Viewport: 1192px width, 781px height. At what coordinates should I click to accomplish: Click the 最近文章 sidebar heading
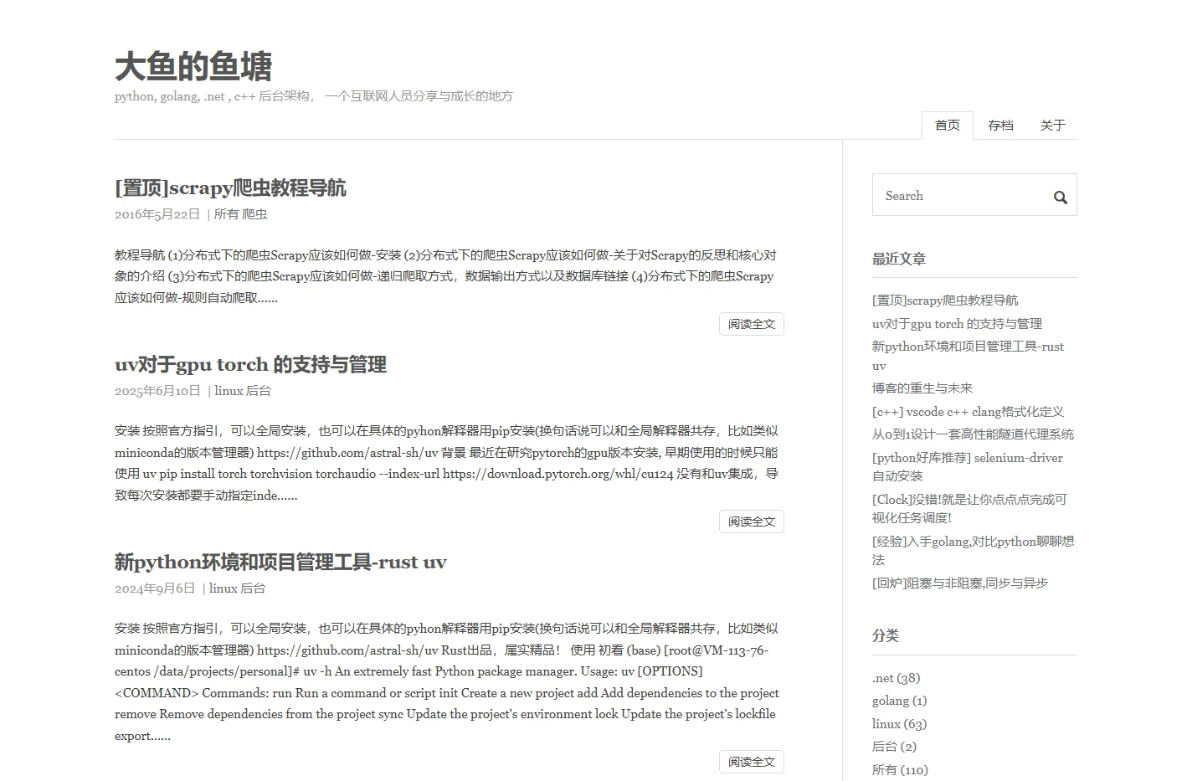tap(899, 259)
